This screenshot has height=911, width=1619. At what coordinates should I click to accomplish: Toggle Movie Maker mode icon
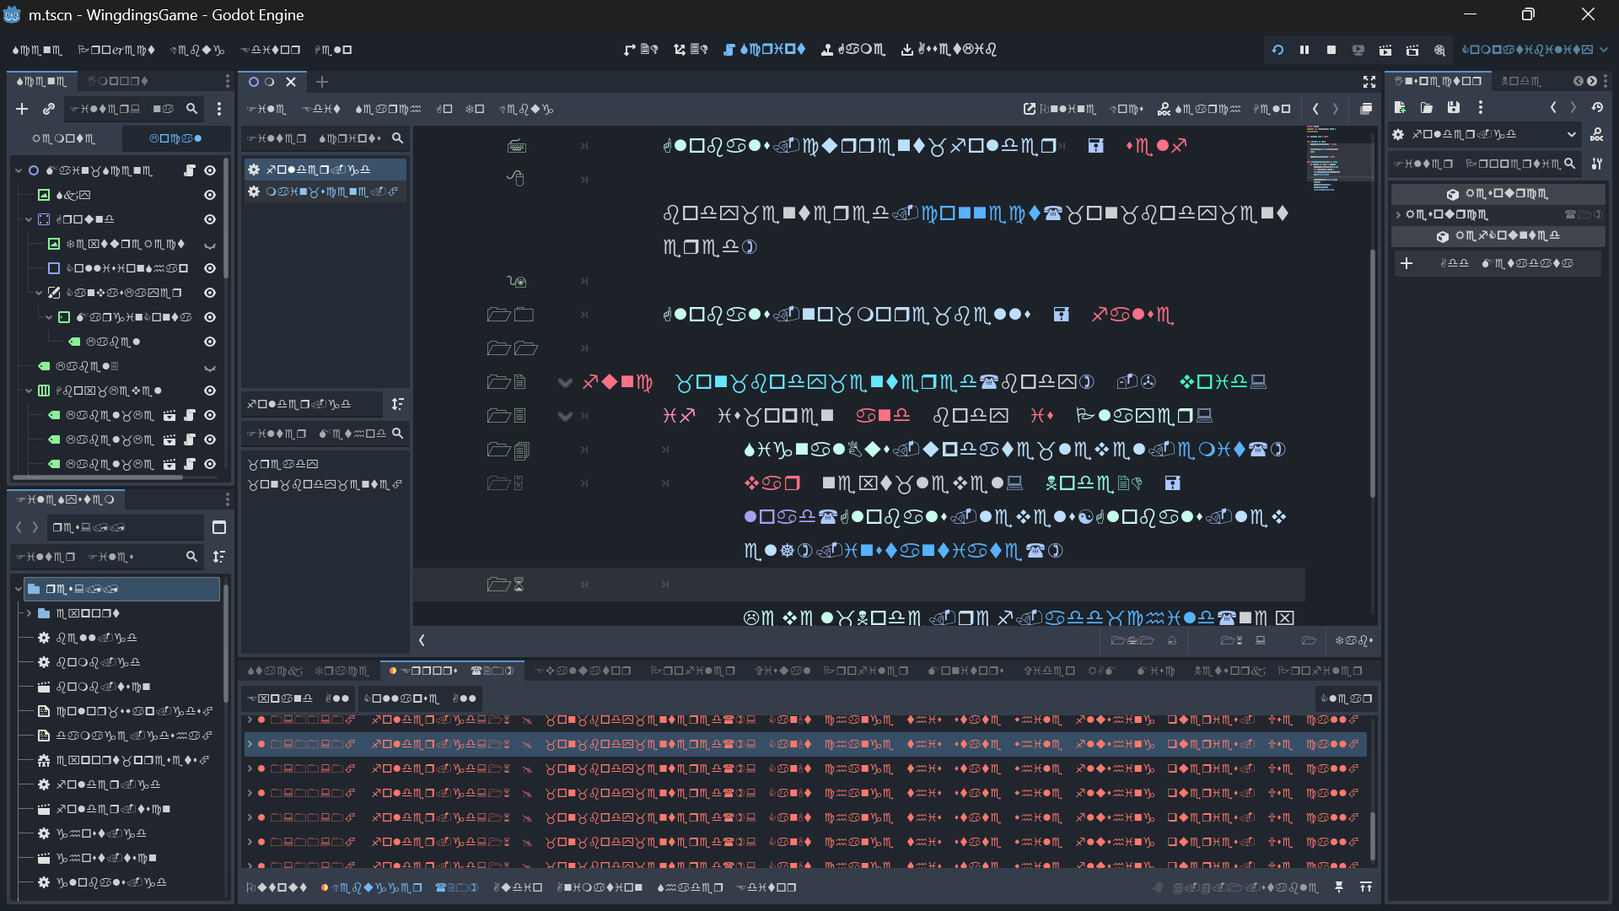click(1439, 50)
